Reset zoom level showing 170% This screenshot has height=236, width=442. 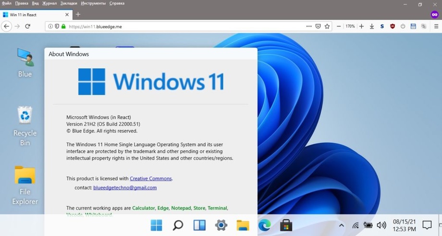(350, 26)
